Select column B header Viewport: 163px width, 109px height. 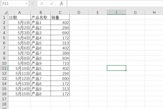(41, 13)
